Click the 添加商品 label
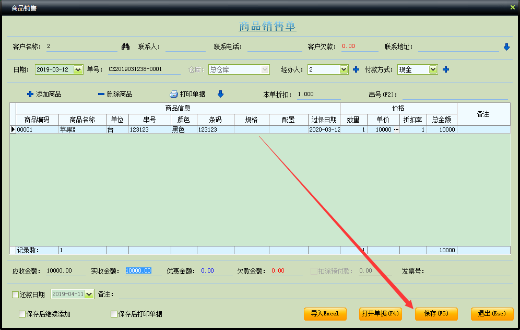The image size is (520, 330). pyautogui.click(x=49, y=94)
